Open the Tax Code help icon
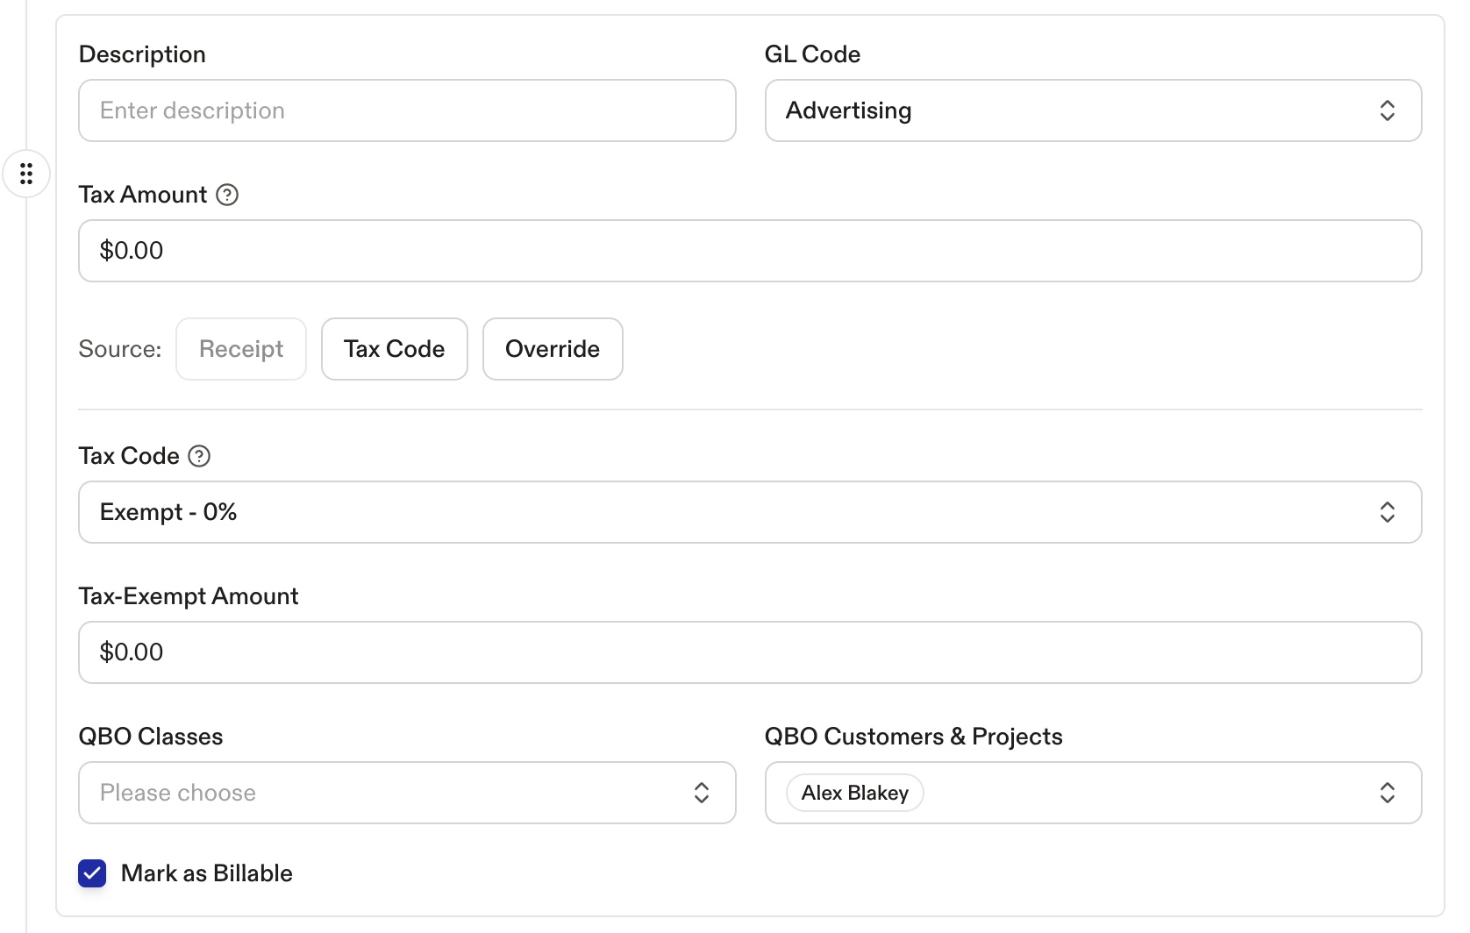The image size is (1470, 933). (x=199, y=456)
